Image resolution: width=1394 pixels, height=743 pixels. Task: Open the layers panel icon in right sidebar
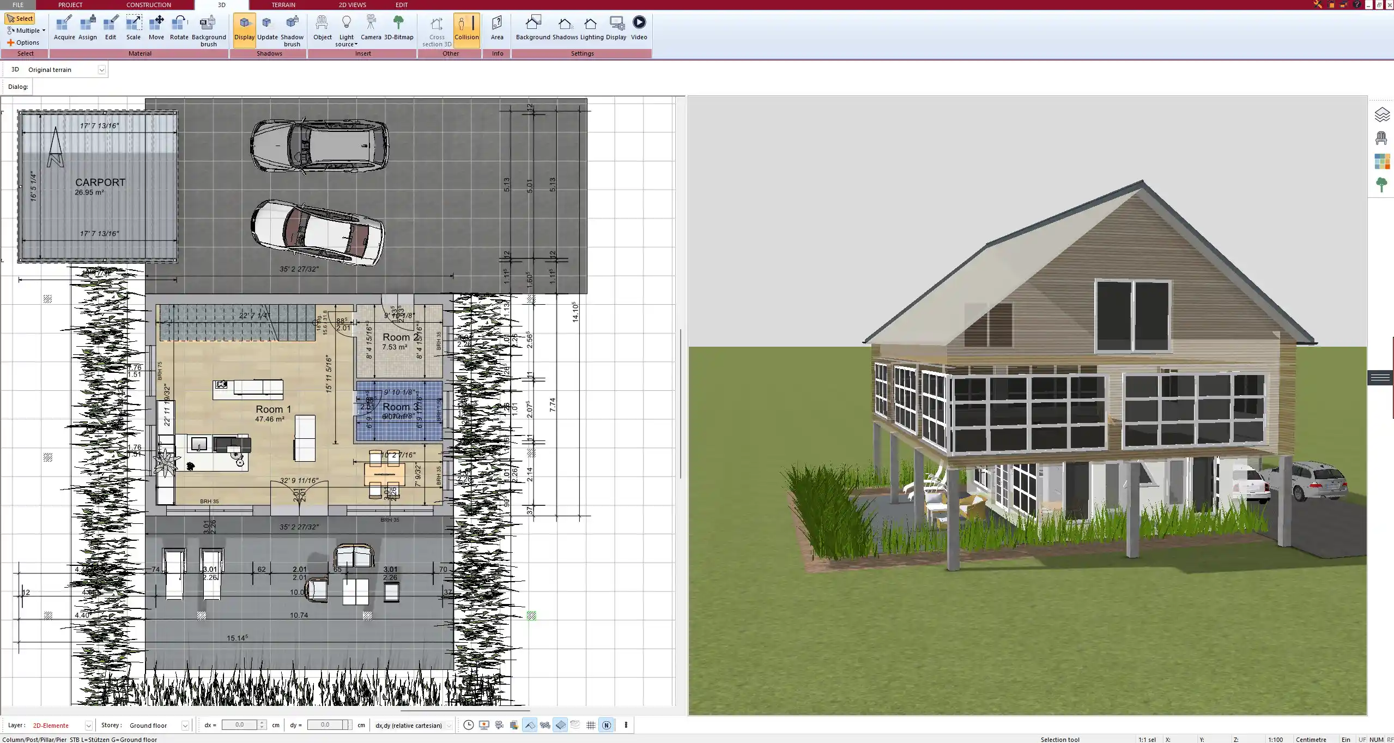1381,114
